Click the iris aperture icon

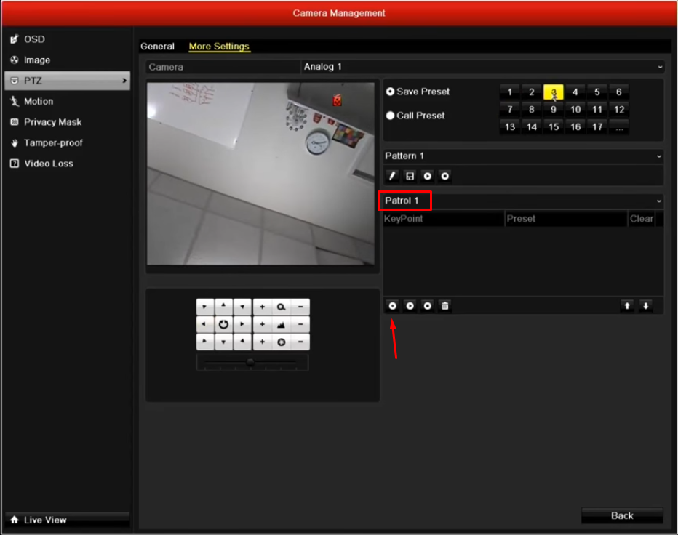[x=281, y=342]
